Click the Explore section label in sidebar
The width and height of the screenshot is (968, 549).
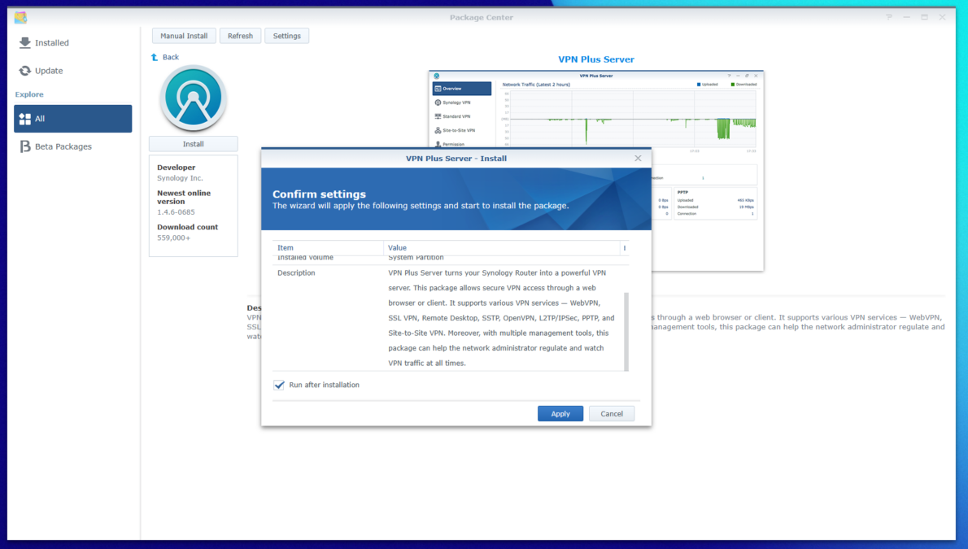(x=29, y=94)
